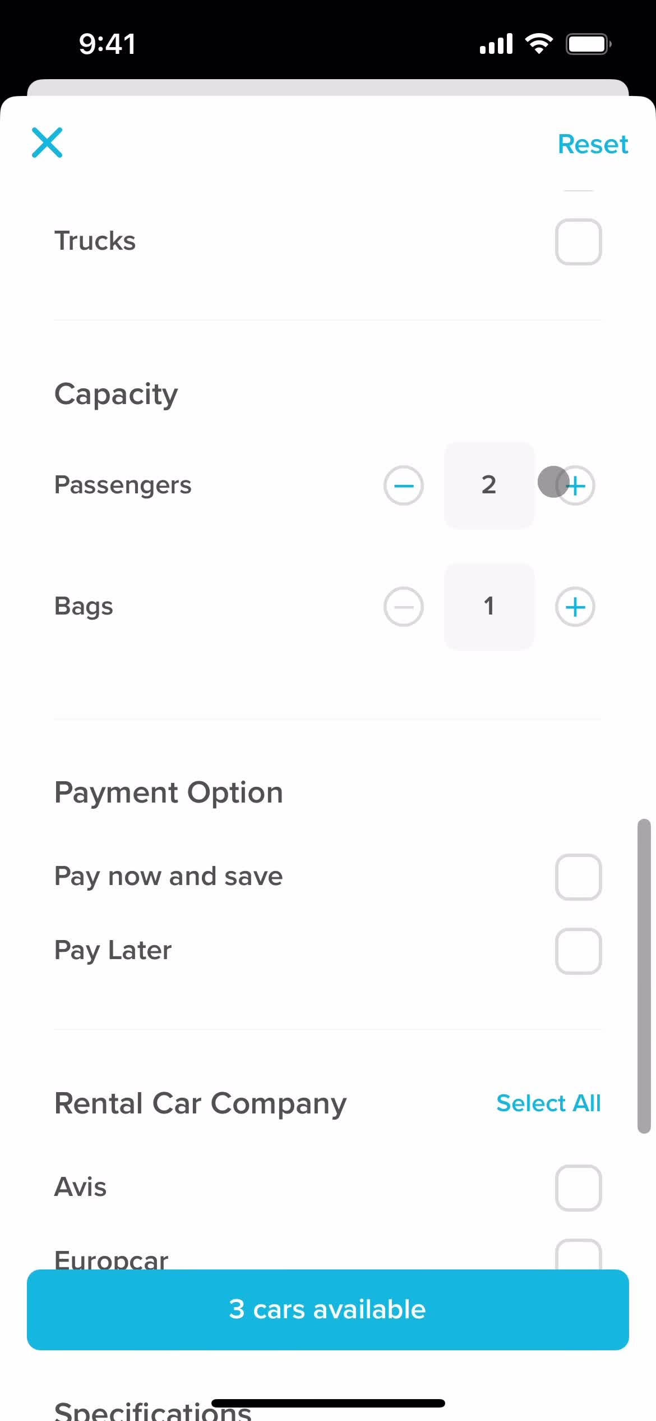Tap the battery status icon
656x1421 pixels.
(x=588, y=44)
